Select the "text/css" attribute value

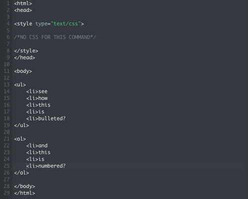66,24
